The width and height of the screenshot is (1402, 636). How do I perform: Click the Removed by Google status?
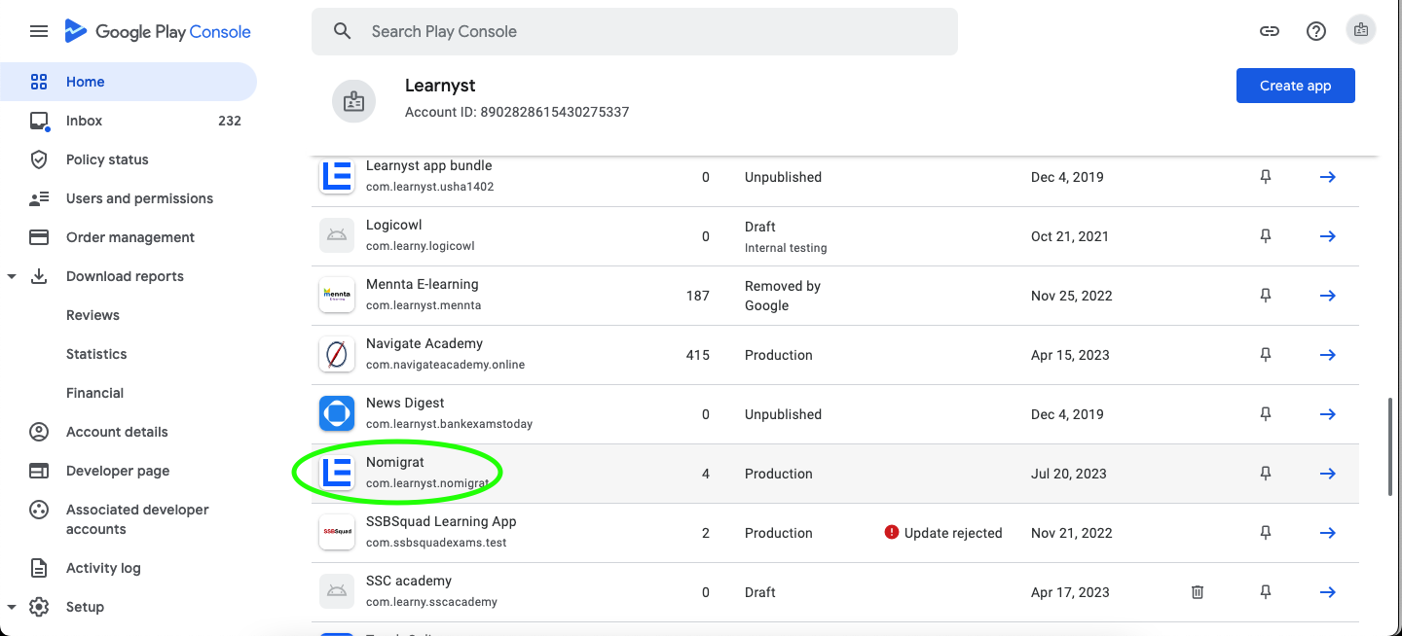[x=783, y=296]
